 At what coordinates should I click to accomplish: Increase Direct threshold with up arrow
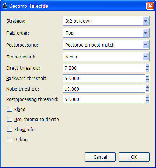click(147, 66)
